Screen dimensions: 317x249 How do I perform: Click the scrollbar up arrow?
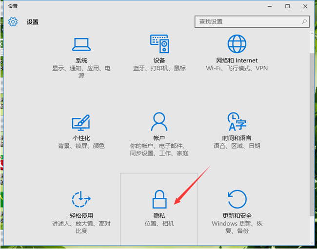[312, 34]
